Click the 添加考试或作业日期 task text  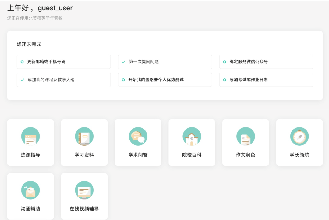point(248,80)
